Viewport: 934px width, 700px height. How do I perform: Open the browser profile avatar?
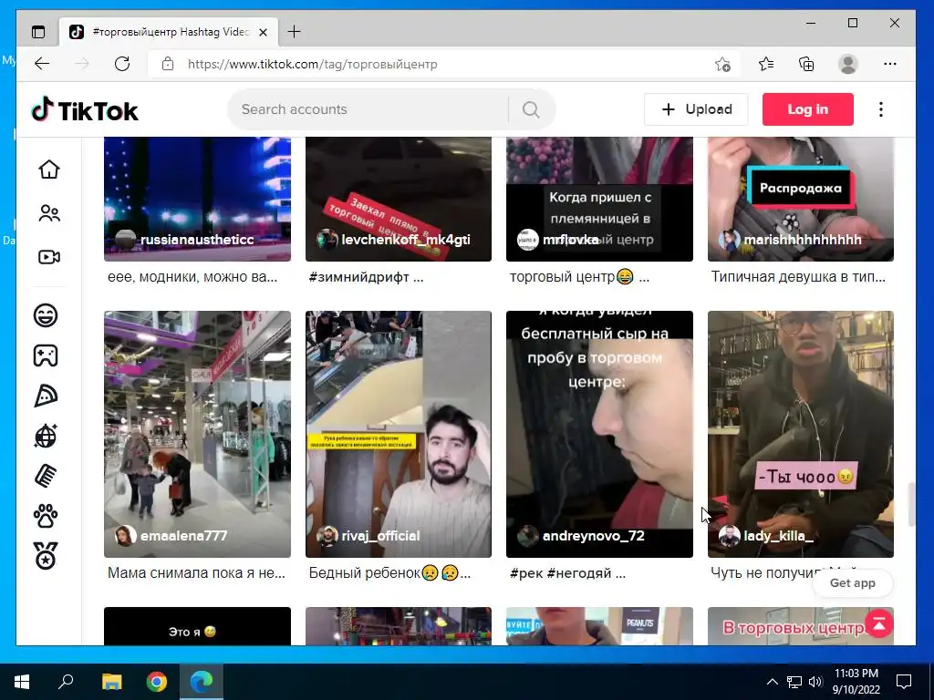847,64
